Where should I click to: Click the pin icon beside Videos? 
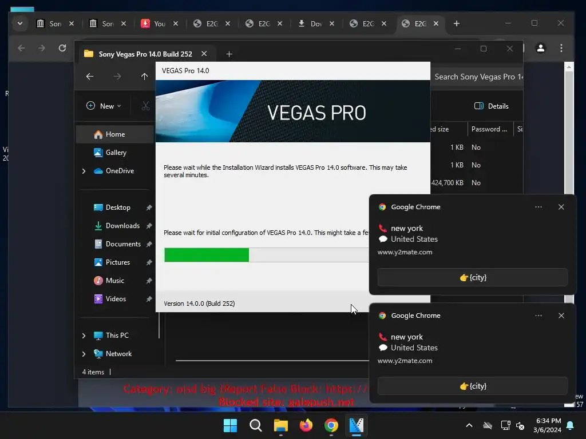point(149,299)
